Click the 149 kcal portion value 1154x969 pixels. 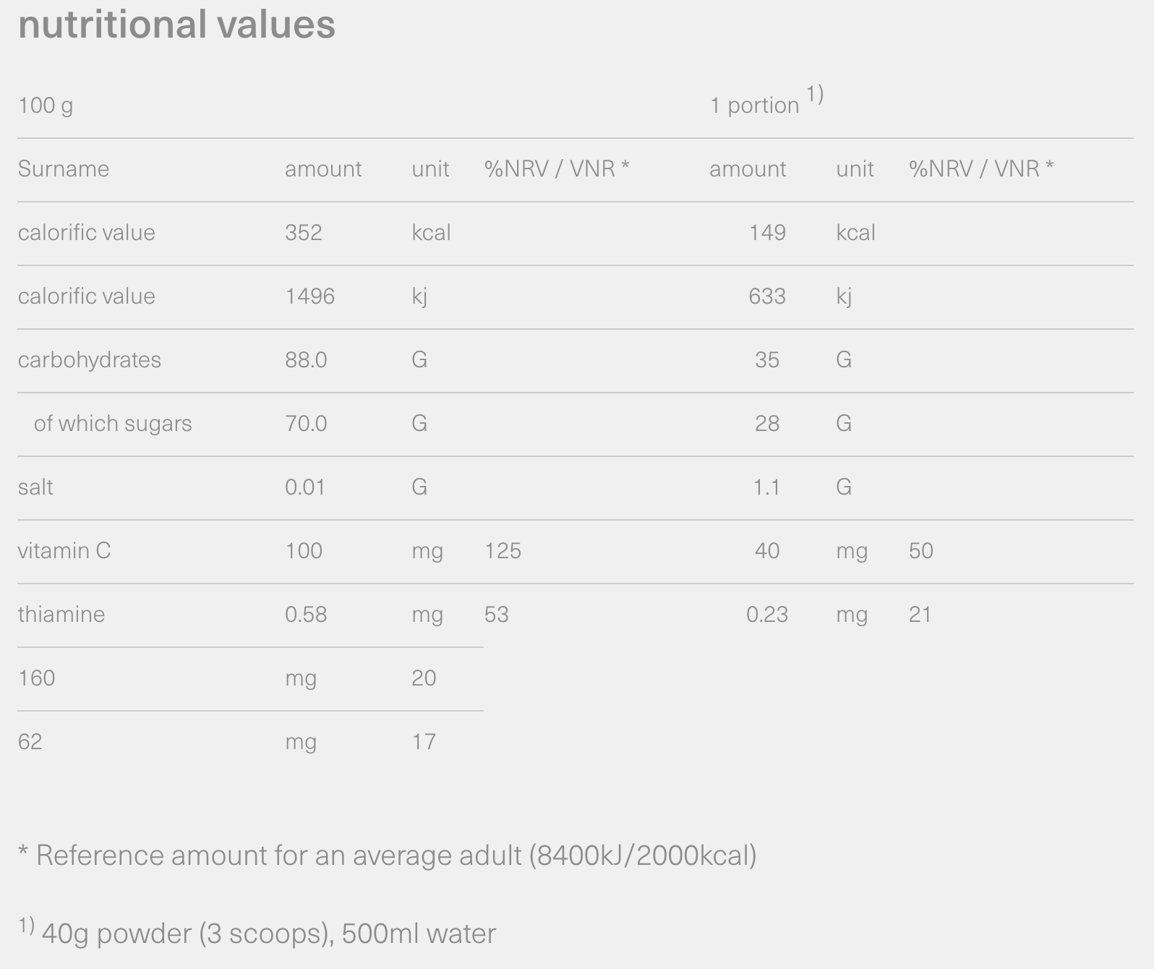pos(767,233)
